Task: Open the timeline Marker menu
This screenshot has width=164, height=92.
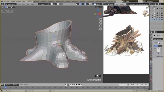Action: click(x=26, y=85)
